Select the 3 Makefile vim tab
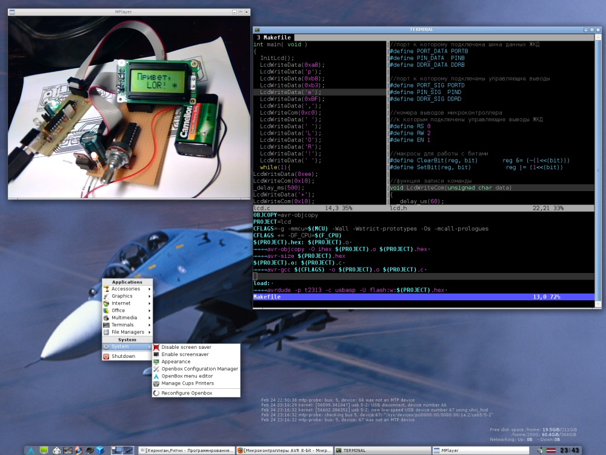The height and width of the screenshot is (455, 606). (274, 38)
